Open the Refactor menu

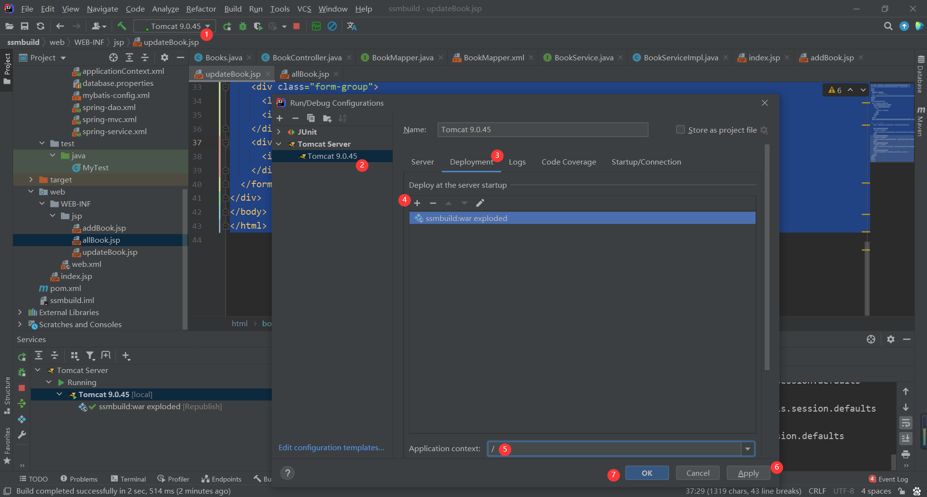click(201, 9)
